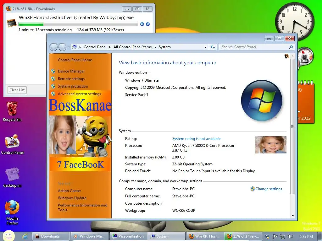Image resolution: width=322 pixels, height=241 pixels.
Task: Switch to the Downloads folder taskbar button
Action: coord(51,236)
